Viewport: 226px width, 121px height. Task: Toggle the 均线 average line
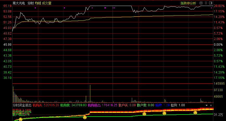[38, 3]
